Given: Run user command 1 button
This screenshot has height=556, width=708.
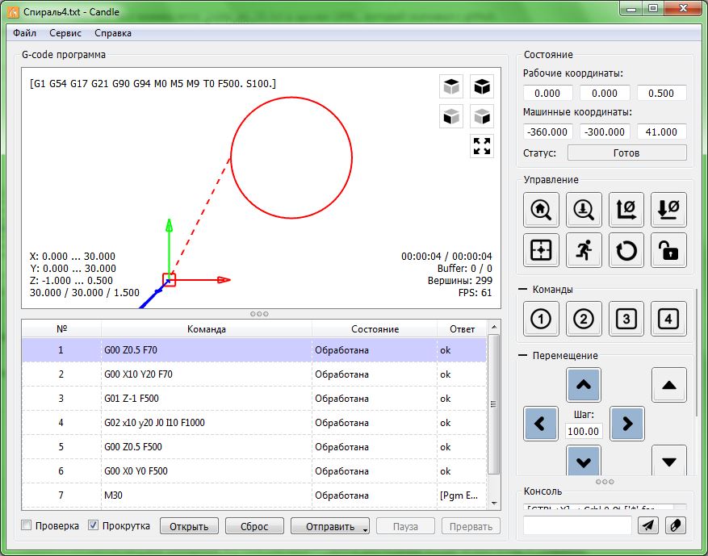Looking at the screenshot, I should [x=541, y=319].
